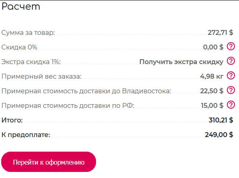This screenshot has width=239, height=178.
Task: Click the help icon beside Скидка 0%
Action: (x=231, y=46)
